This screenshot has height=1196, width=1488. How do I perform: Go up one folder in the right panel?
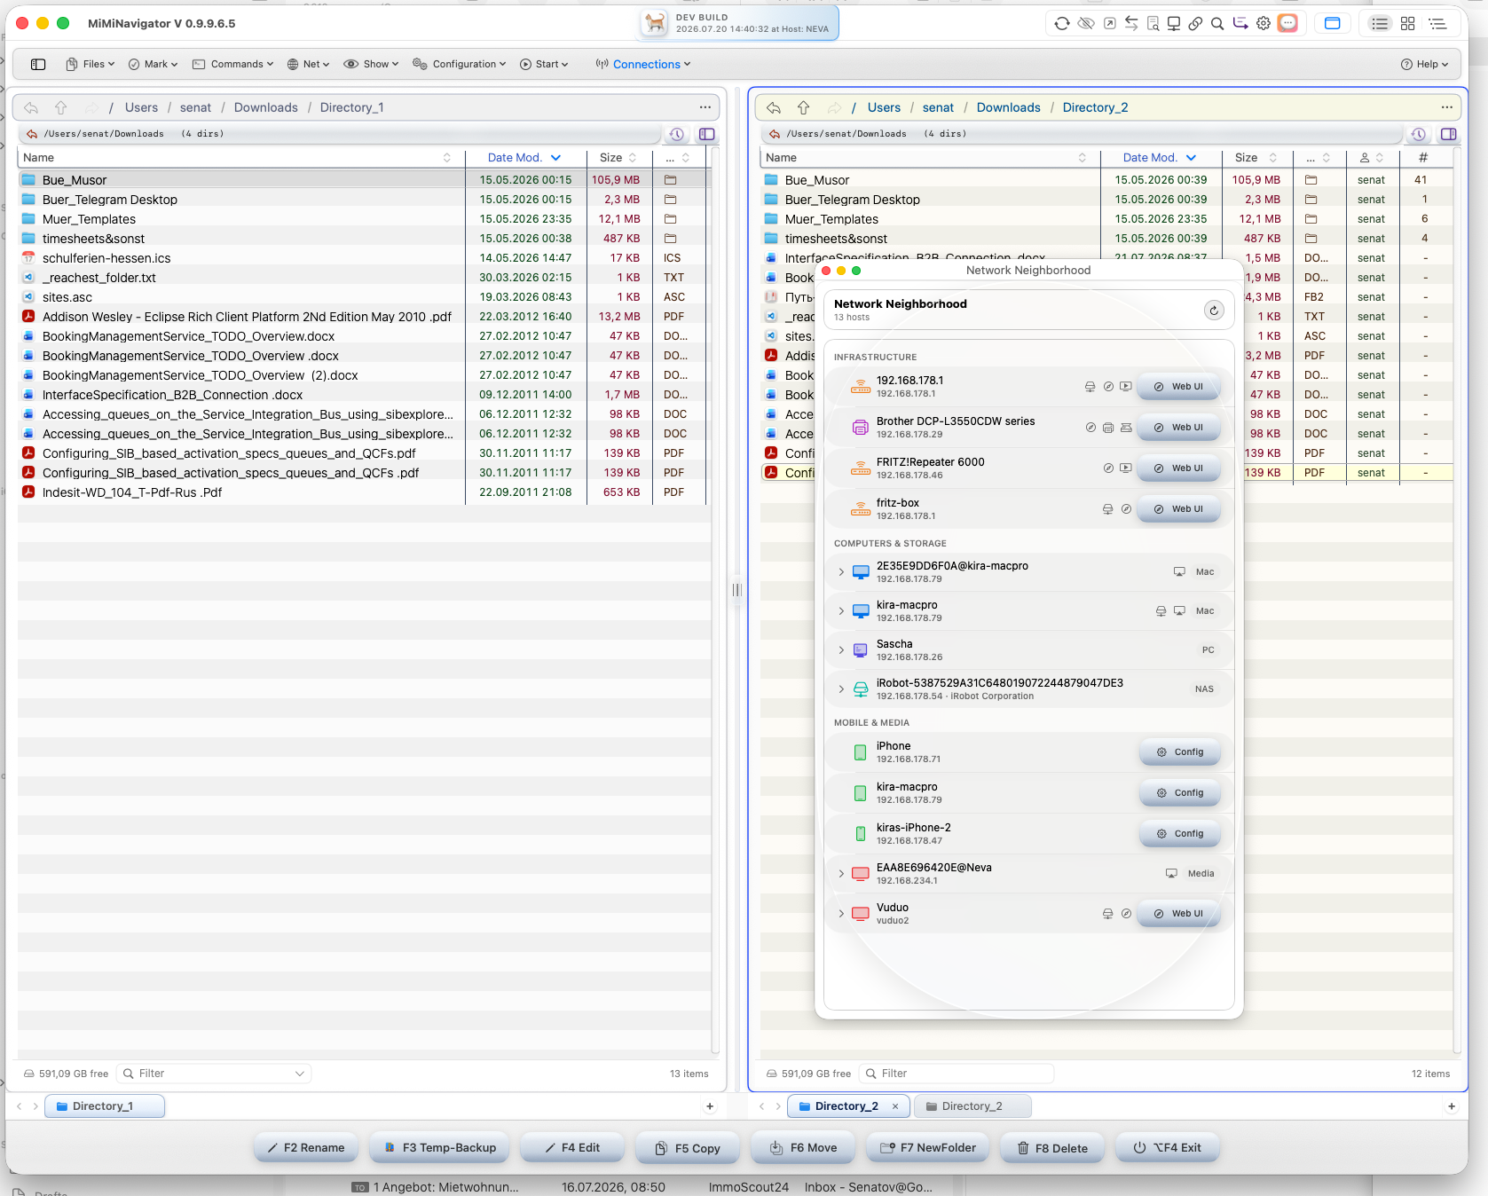click(804, 107)
